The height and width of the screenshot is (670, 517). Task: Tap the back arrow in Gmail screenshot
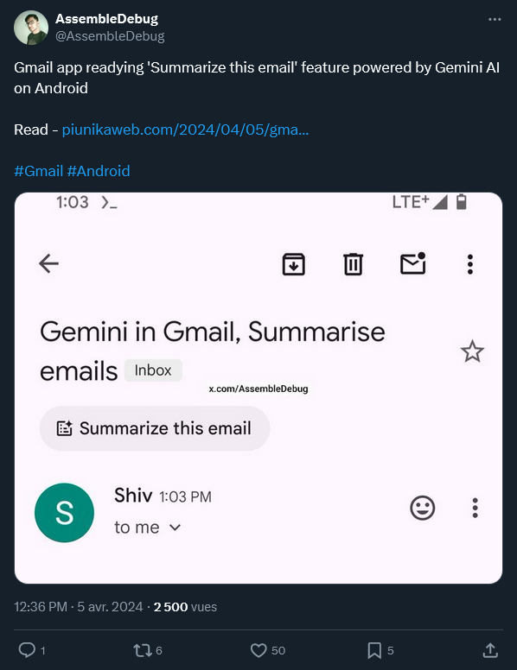(x=48, y=263)
